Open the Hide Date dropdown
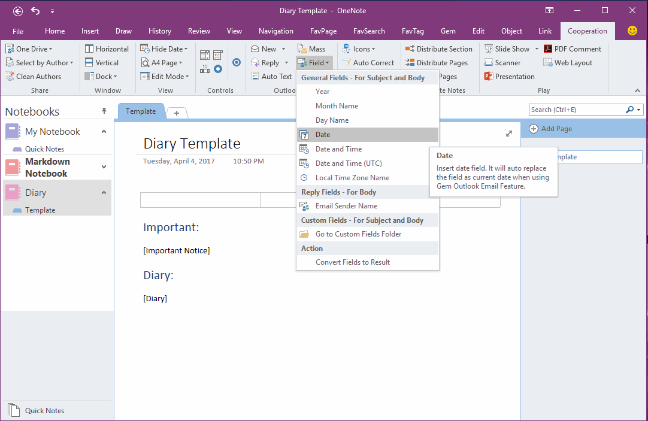Viewport: 648px width, 421px height. tap(163, 49)
